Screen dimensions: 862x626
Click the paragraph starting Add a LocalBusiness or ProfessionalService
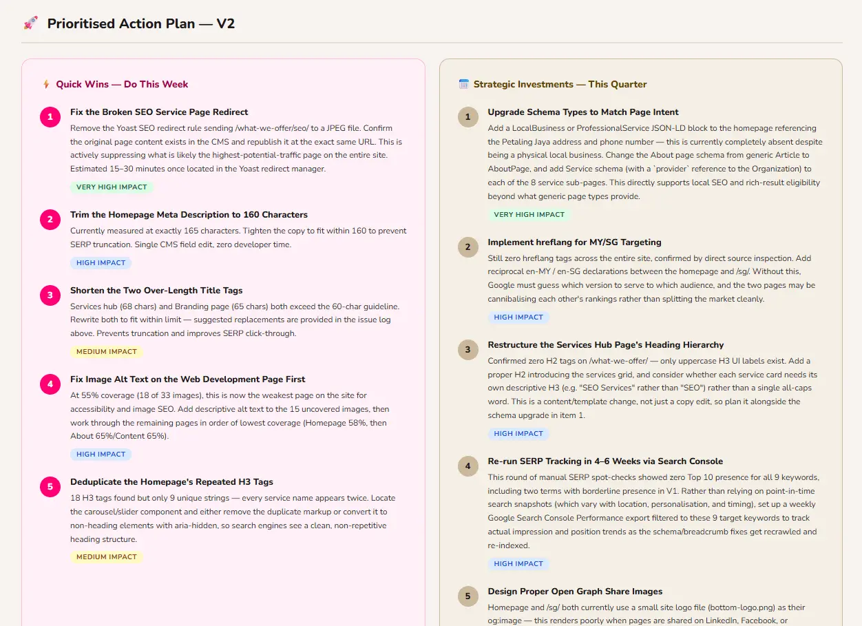click(x=655, y=162)
